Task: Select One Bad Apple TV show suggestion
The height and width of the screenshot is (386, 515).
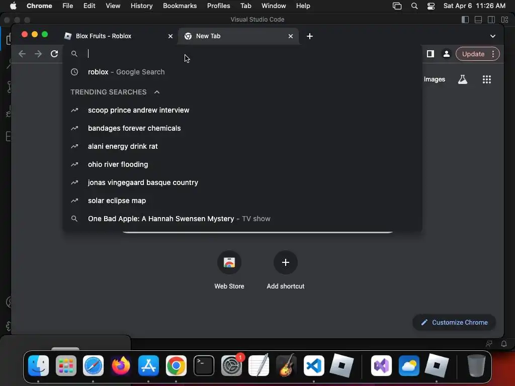Action: [242, 219]
